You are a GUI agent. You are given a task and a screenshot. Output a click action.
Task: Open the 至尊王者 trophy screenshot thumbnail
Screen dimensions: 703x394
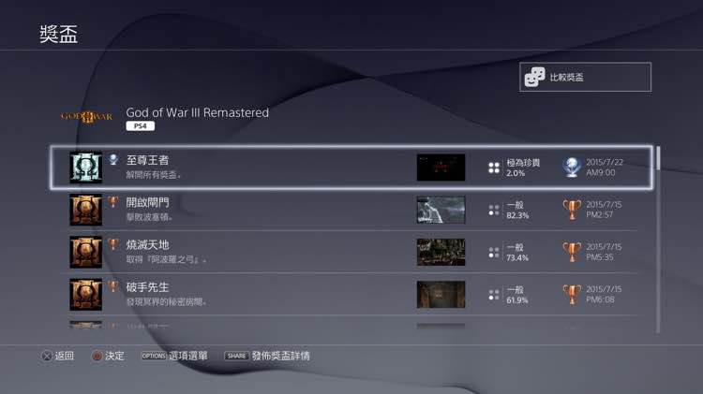[441, 168]
